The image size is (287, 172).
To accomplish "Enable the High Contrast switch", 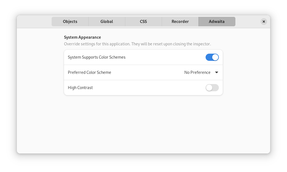I will pos(212,88).
